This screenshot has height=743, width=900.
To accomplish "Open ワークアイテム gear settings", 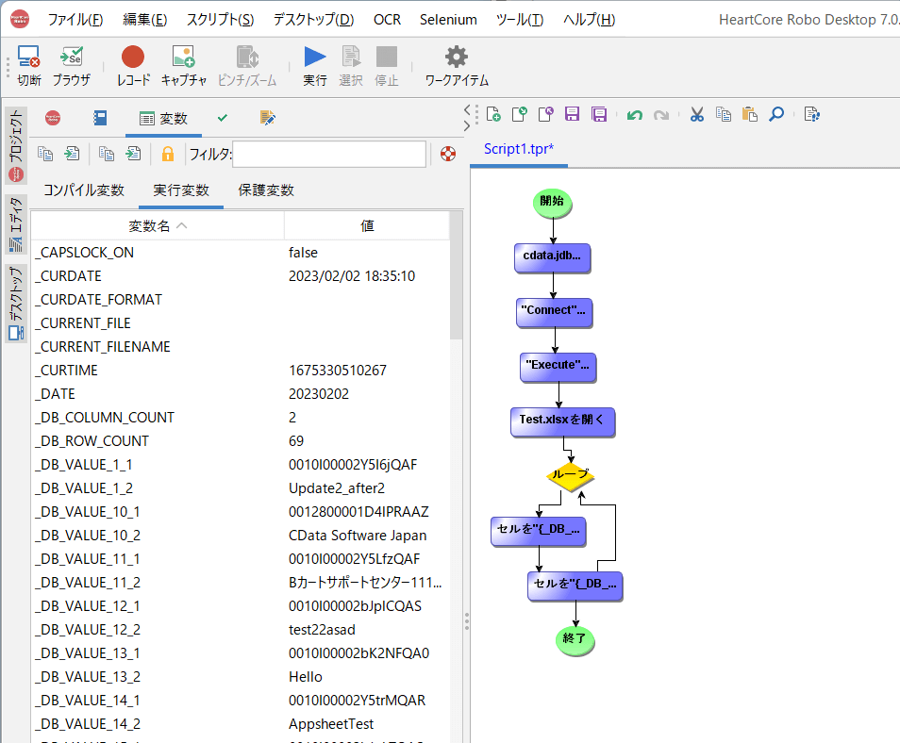I will (457, 65).
